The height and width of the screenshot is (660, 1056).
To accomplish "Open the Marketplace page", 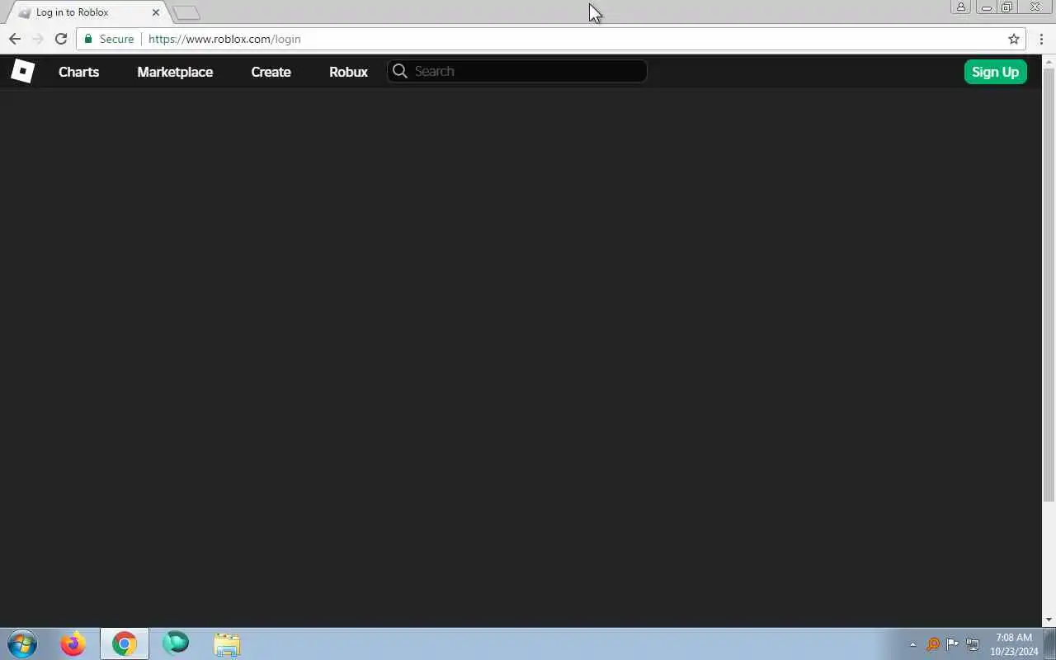I will 175,72.
